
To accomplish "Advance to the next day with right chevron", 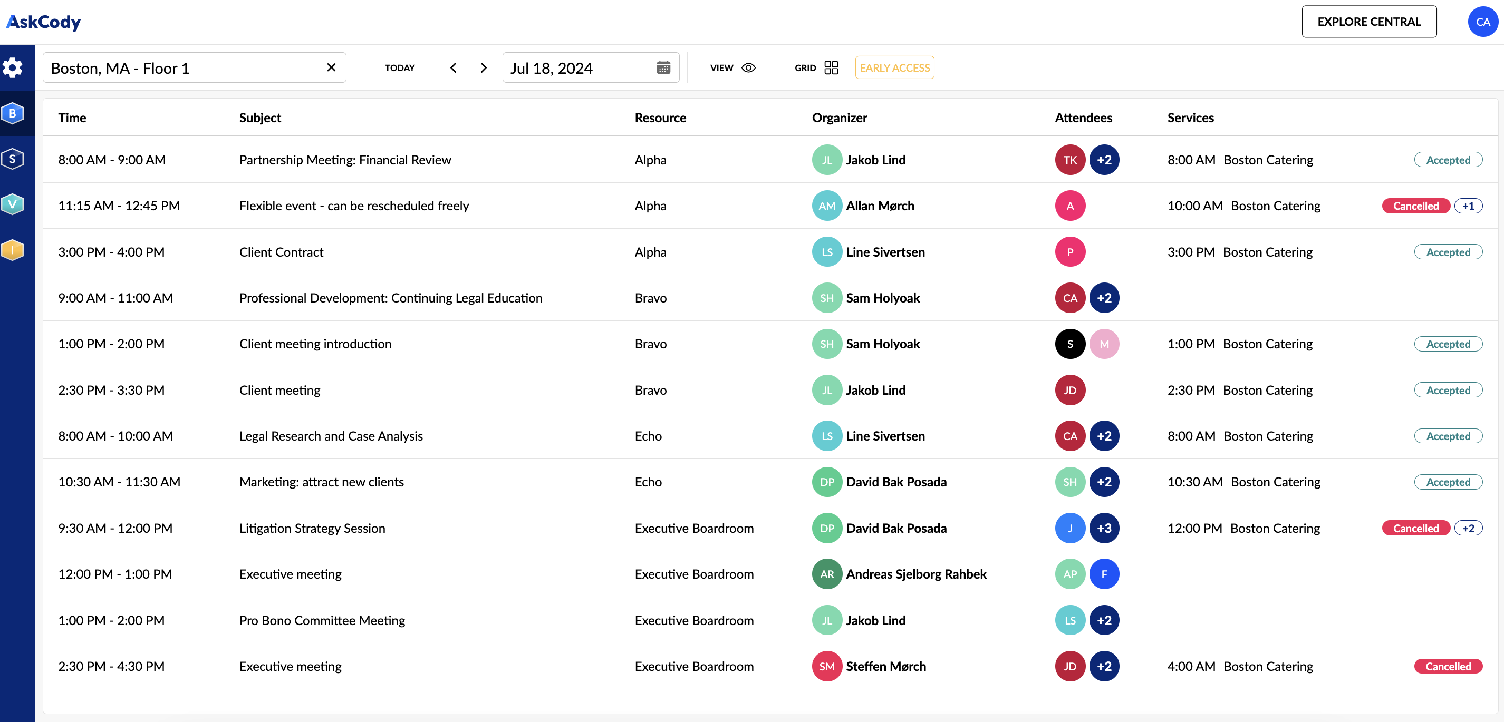I will [x=483, y=67].
